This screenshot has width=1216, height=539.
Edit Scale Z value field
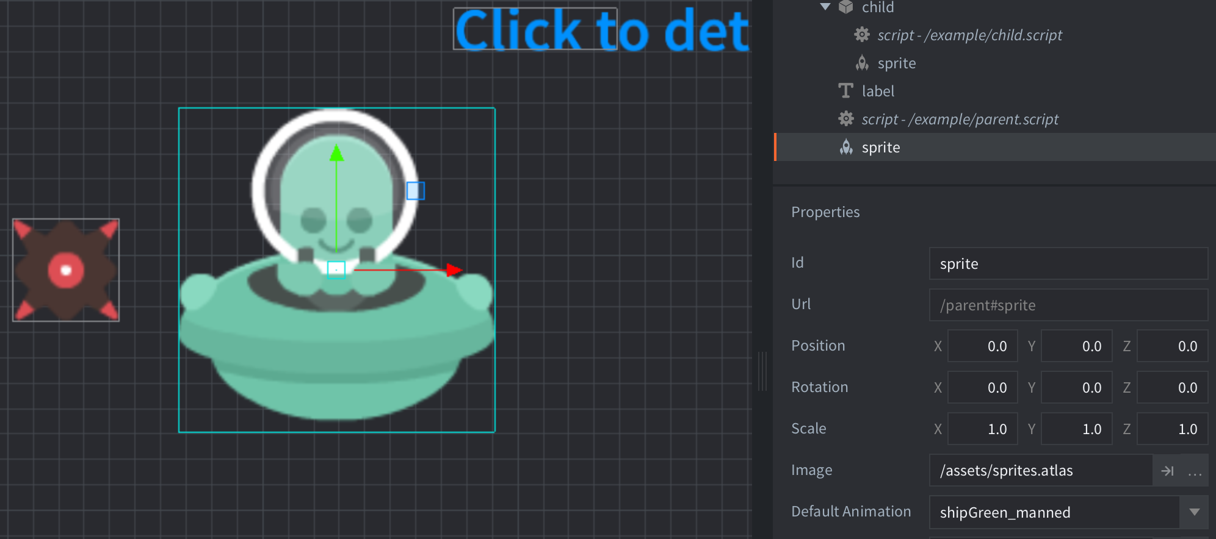coord(1172,429)
